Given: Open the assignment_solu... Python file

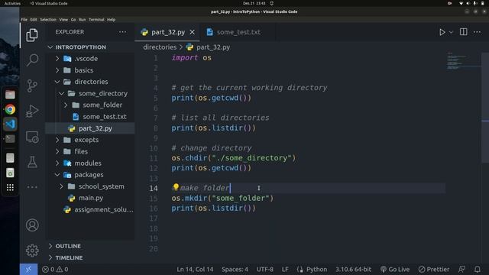Looking at the screenshot, I should tap(90, 209).
